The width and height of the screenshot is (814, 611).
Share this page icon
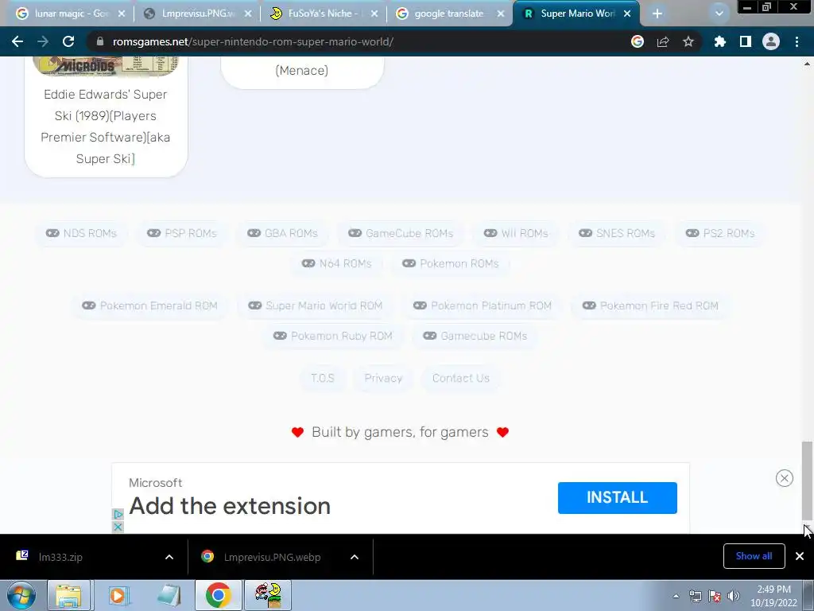(x=663, y=41)
